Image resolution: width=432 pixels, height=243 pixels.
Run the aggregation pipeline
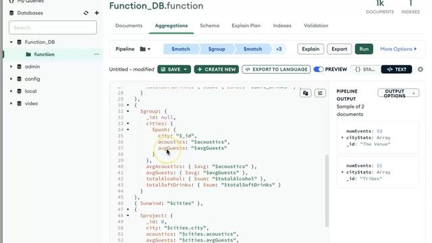364,49
